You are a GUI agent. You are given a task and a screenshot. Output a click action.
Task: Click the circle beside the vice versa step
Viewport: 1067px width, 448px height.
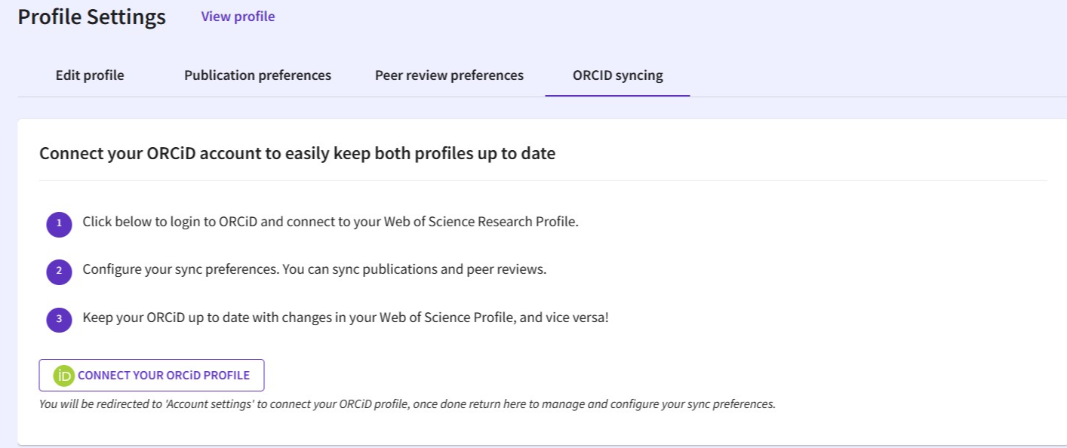(59, 318)
